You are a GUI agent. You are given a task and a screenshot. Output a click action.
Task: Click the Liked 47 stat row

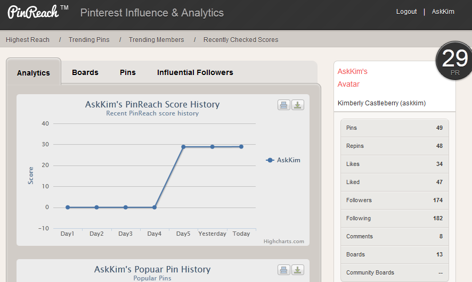click(395, 182)
